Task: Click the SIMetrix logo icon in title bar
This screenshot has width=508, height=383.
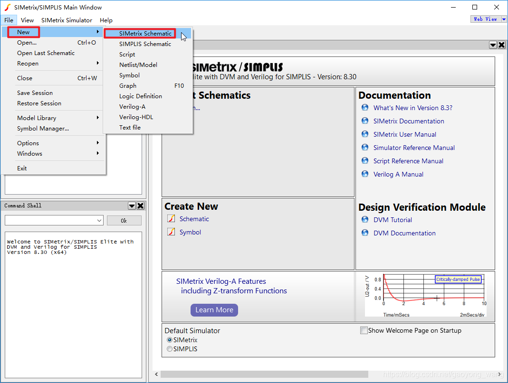Action: 7,7
